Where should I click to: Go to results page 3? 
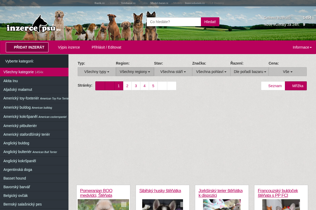136,86
